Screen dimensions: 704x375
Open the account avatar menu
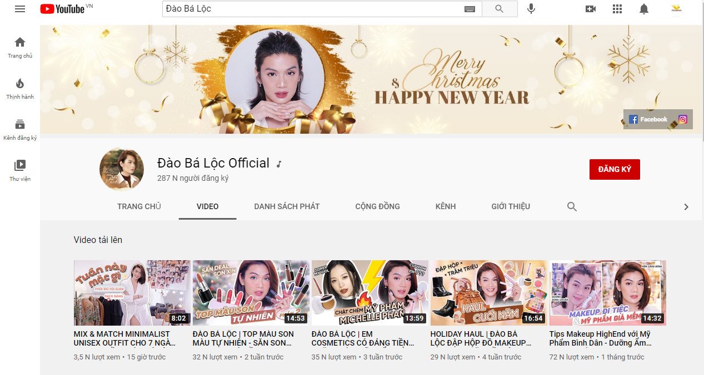676,9
